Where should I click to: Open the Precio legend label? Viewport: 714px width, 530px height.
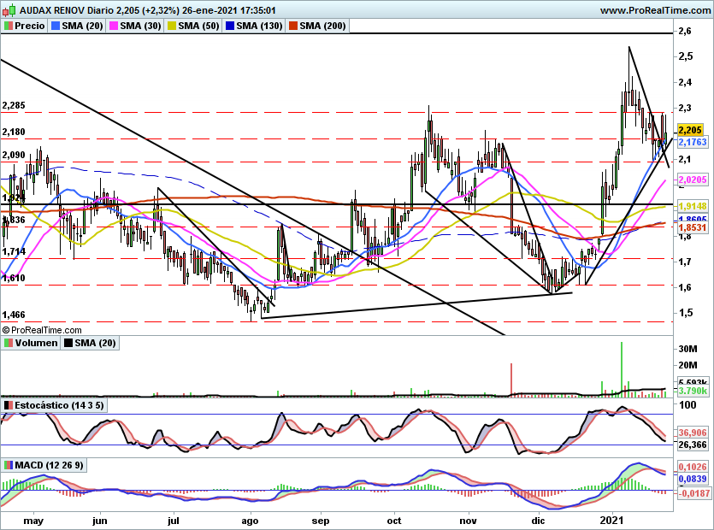coord(30,26)
